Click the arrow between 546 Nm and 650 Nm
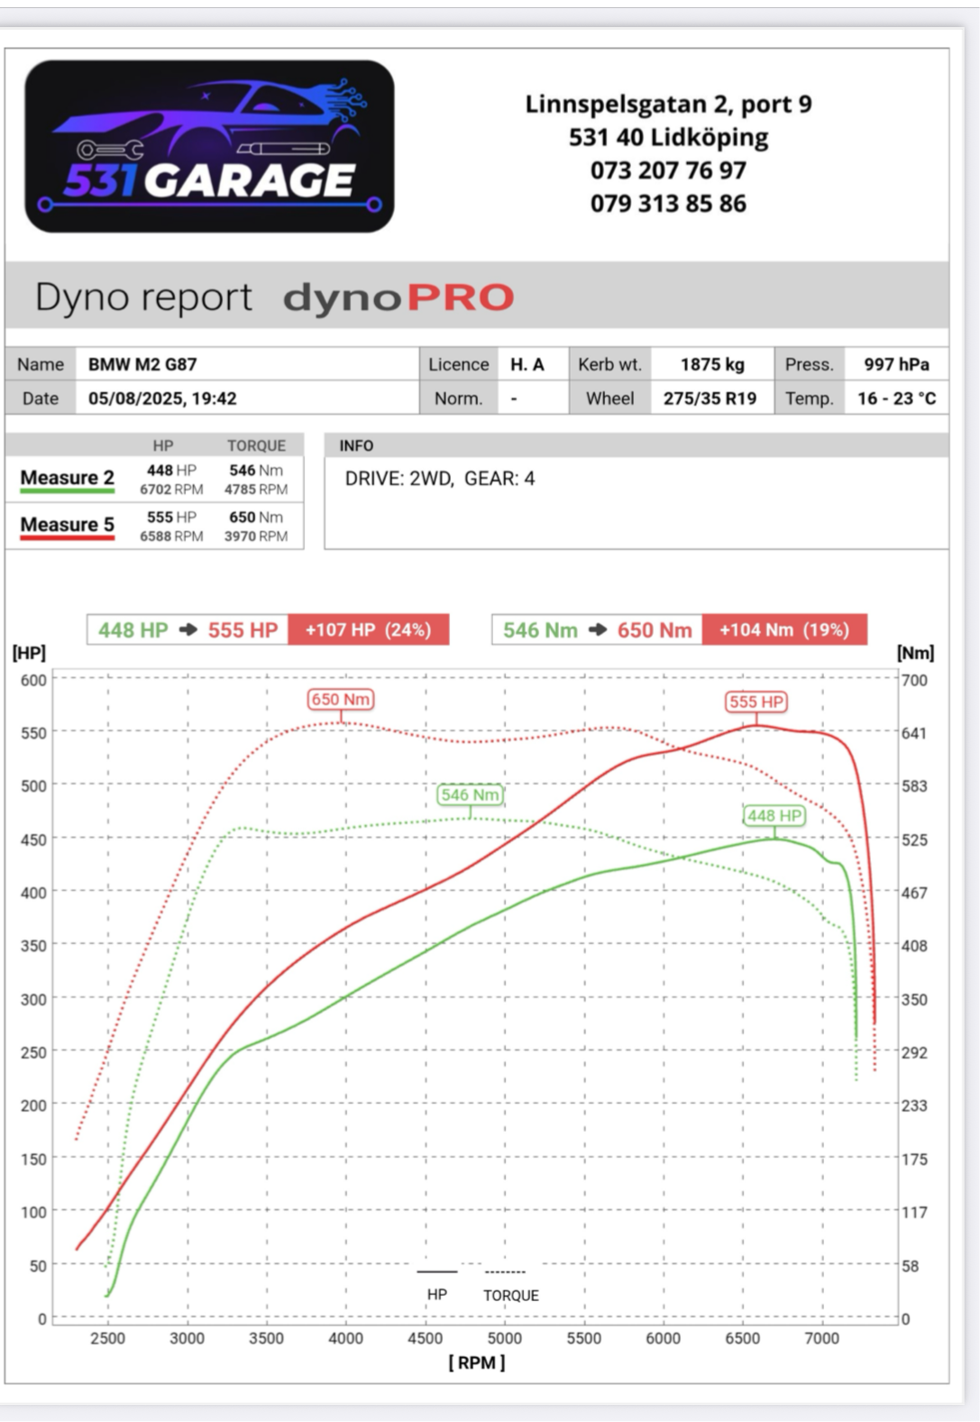This screenshot has width=980, height=1422. click(597, 630)
